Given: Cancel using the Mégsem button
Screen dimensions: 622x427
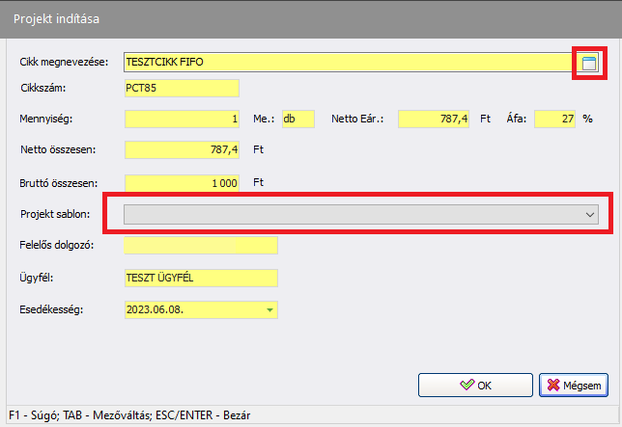Looking at the screenshot, I should point(573,385).
